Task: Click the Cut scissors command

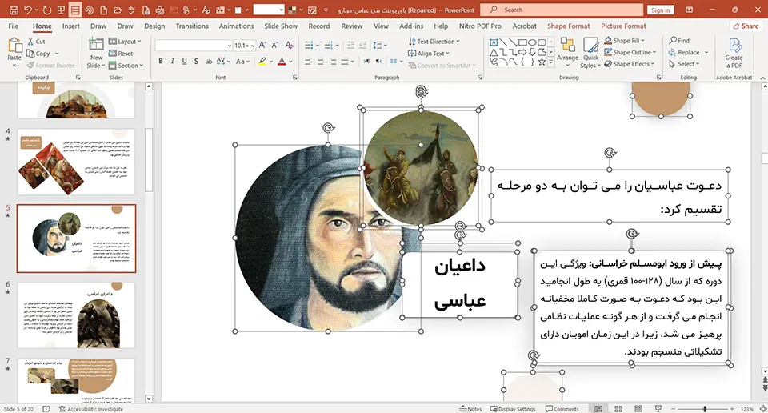Action: coord(36,42)
